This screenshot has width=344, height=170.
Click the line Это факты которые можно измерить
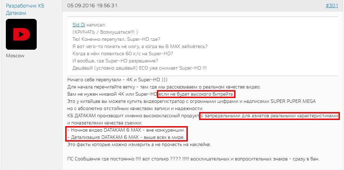[x=139, y=145]
